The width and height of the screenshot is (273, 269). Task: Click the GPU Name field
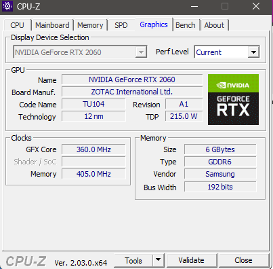click(132, 79)
